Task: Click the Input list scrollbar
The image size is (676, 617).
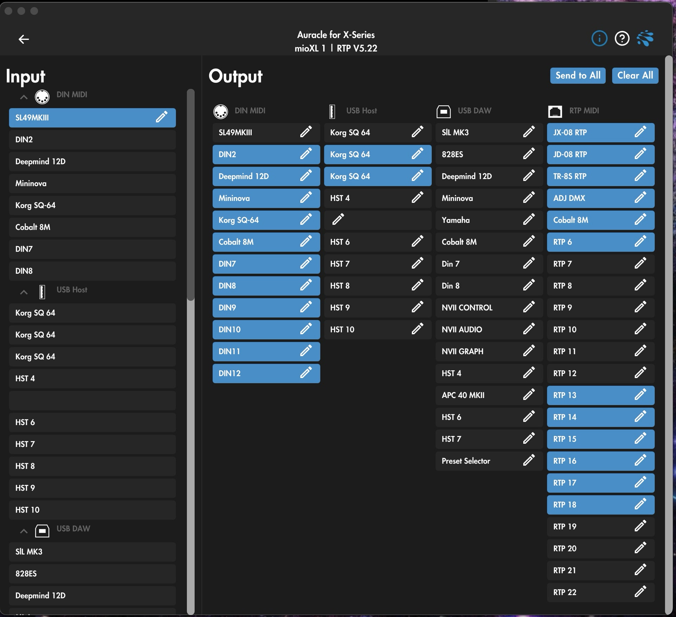Action: coord(190,195)
